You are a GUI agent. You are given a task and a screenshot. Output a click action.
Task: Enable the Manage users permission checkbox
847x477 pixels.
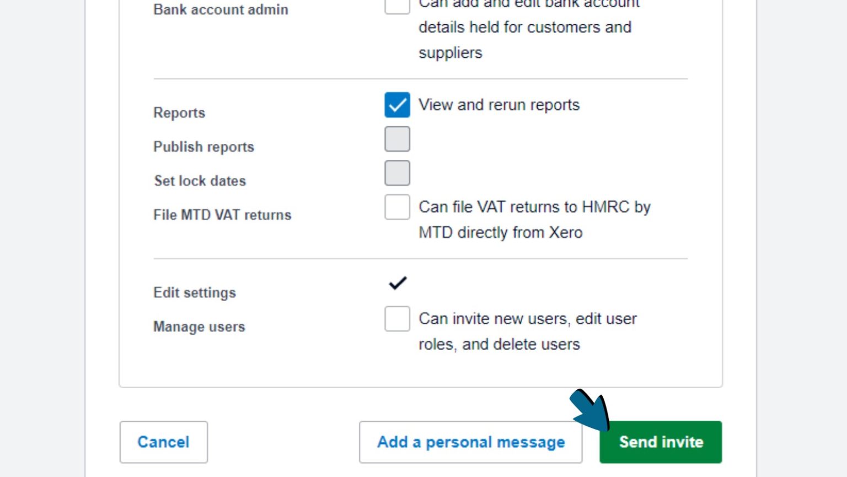(x=397, y=319)
